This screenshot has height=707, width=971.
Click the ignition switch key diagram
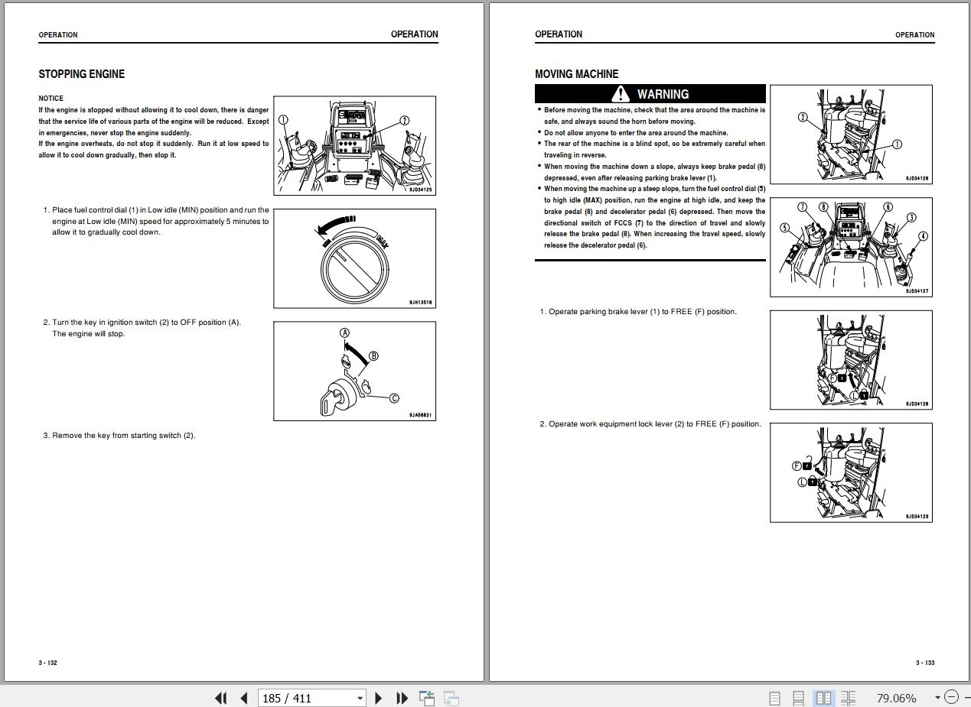(355, 371)
